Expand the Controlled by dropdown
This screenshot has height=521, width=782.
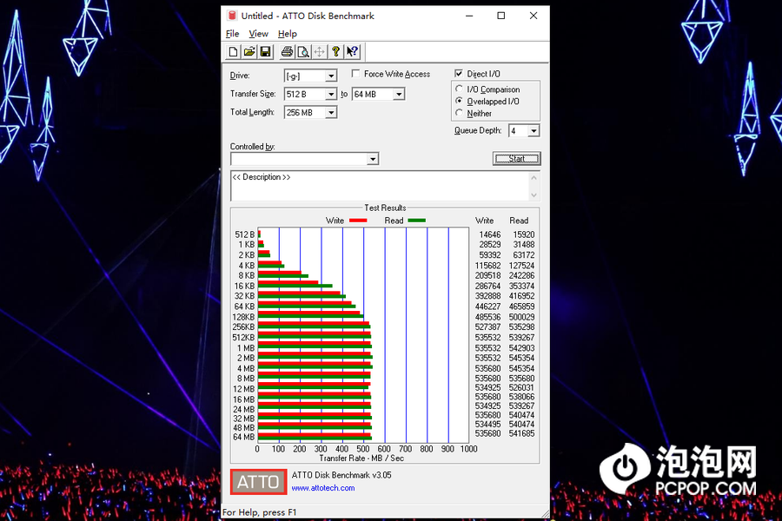point(373,159)
